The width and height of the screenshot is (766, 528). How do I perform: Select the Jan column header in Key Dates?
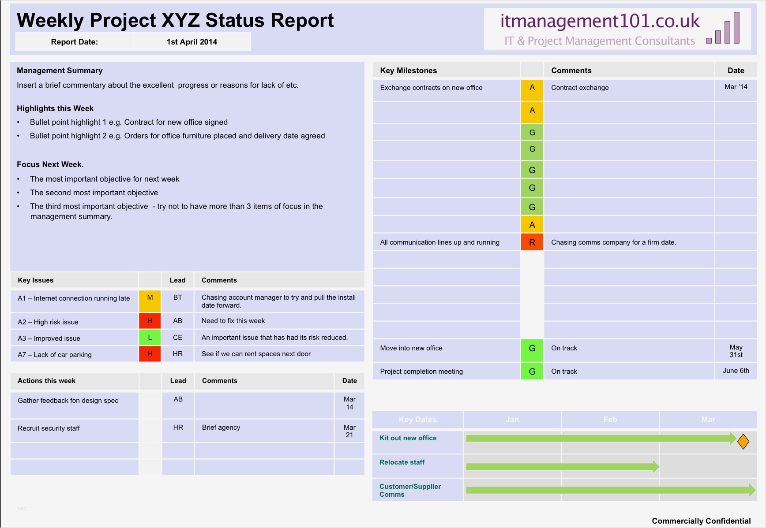click(512, 420)
